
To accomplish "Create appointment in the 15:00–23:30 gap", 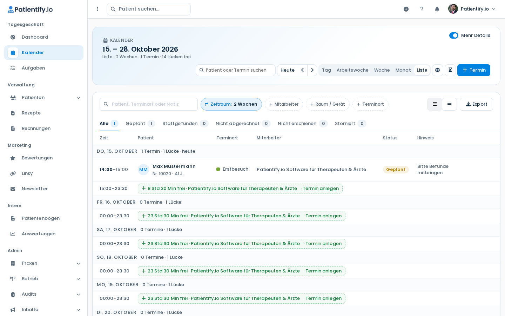I will click(x=240, y=189).
